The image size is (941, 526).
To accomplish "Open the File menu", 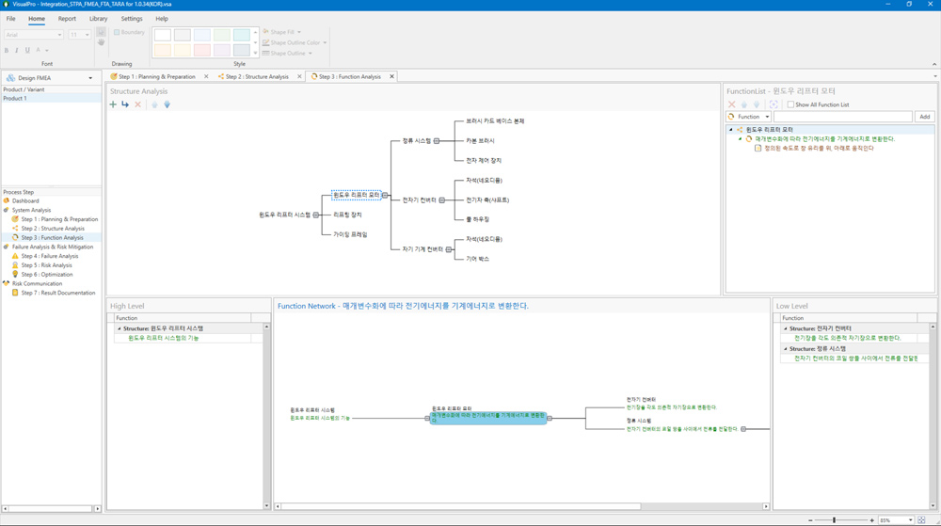I will pos(10,19).
